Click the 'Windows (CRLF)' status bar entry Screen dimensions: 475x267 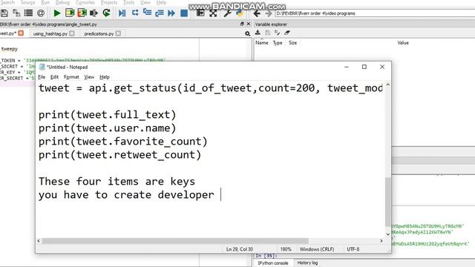click(x=317, y=249)
